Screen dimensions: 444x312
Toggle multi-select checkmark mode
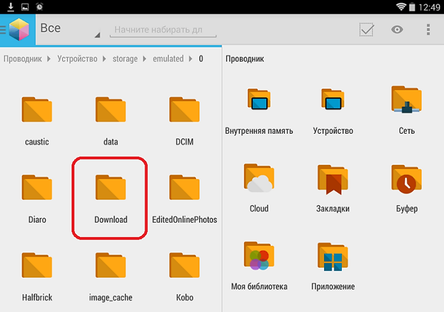point(367,29)
